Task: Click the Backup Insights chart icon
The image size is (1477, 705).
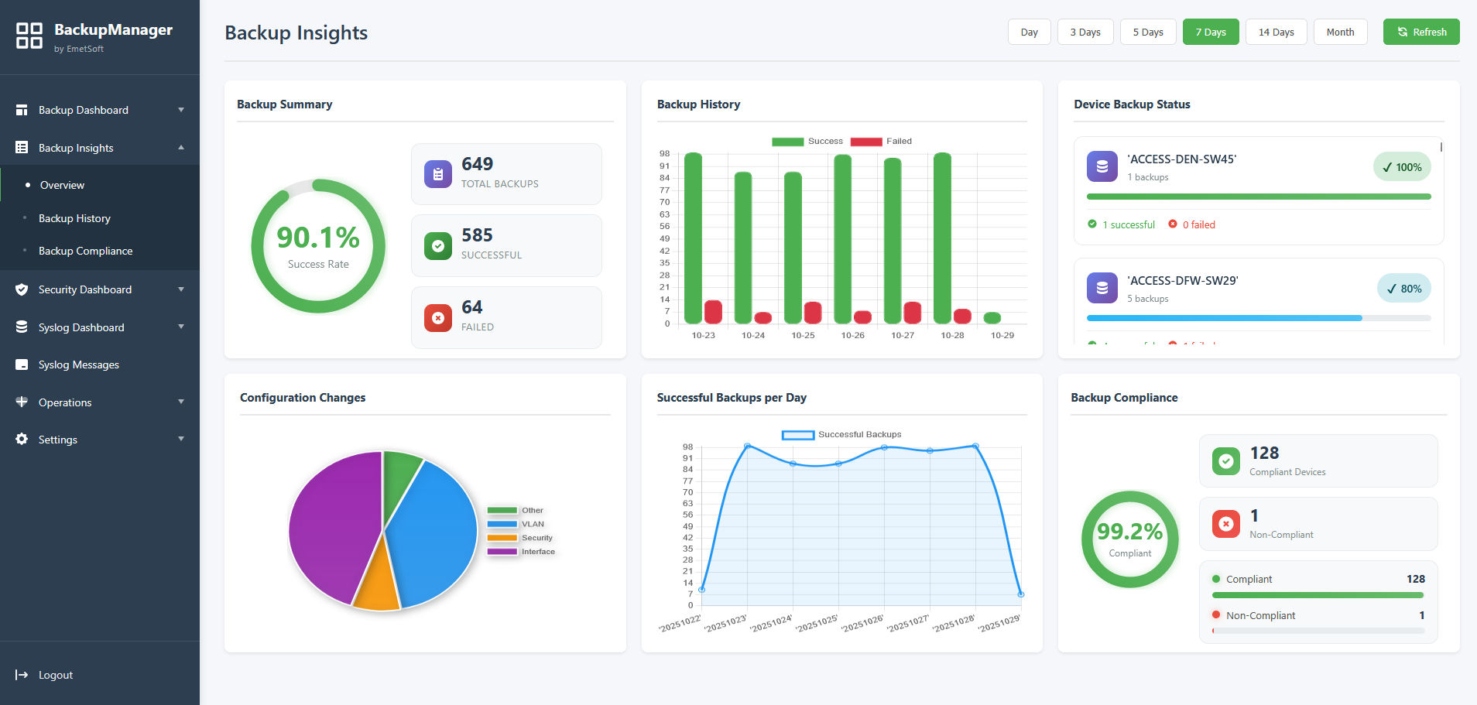Action: click(x=22, y=147)
